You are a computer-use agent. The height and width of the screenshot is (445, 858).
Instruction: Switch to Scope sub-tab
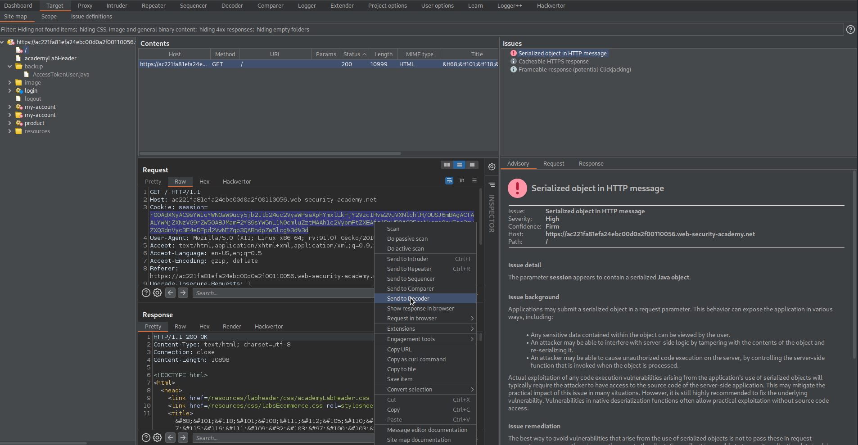(49, 17)
